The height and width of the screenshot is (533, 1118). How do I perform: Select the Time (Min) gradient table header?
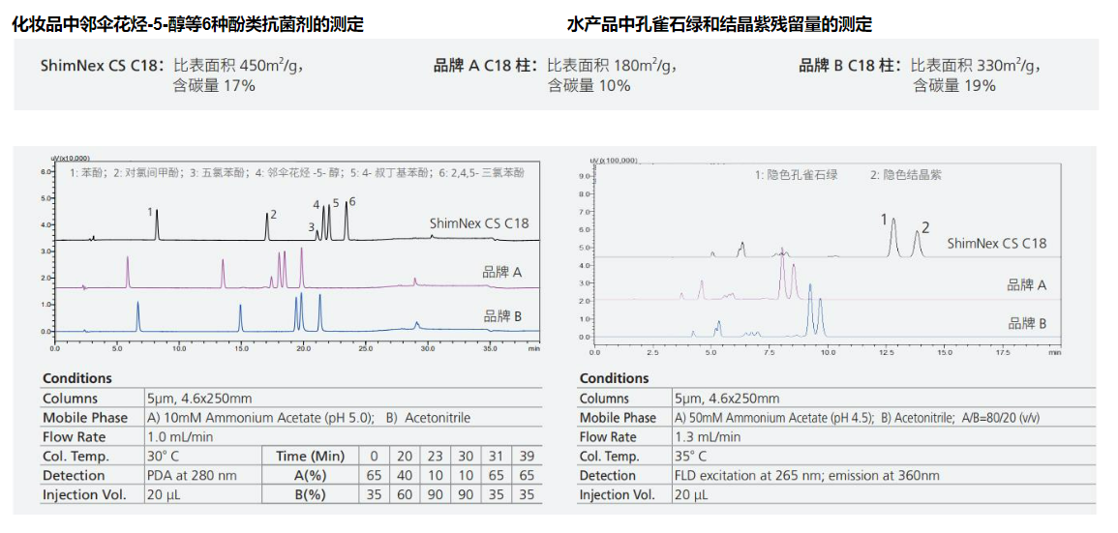[x=310, y=457]
